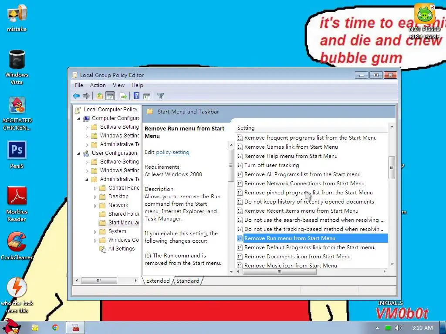Click the Up one level folder icon
Image resolution: width=446 pixels, height=334 pixels.
[x=99, y=96]
